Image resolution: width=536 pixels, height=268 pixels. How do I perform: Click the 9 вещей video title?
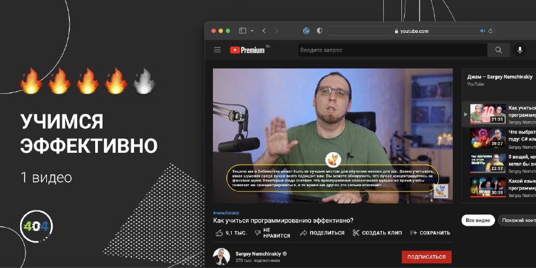click(522, 160)
